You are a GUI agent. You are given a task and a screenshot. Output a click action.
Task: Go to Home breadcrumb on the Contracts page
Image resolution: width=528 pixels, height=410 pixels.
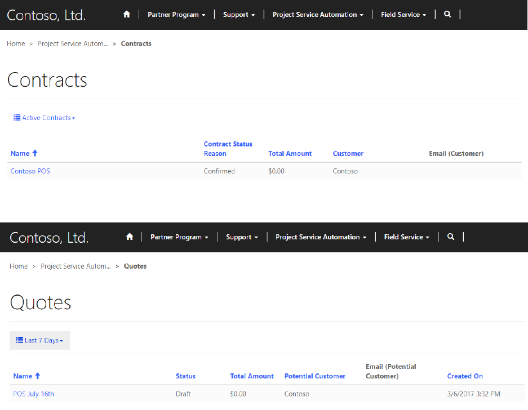[x=16, y=44]
